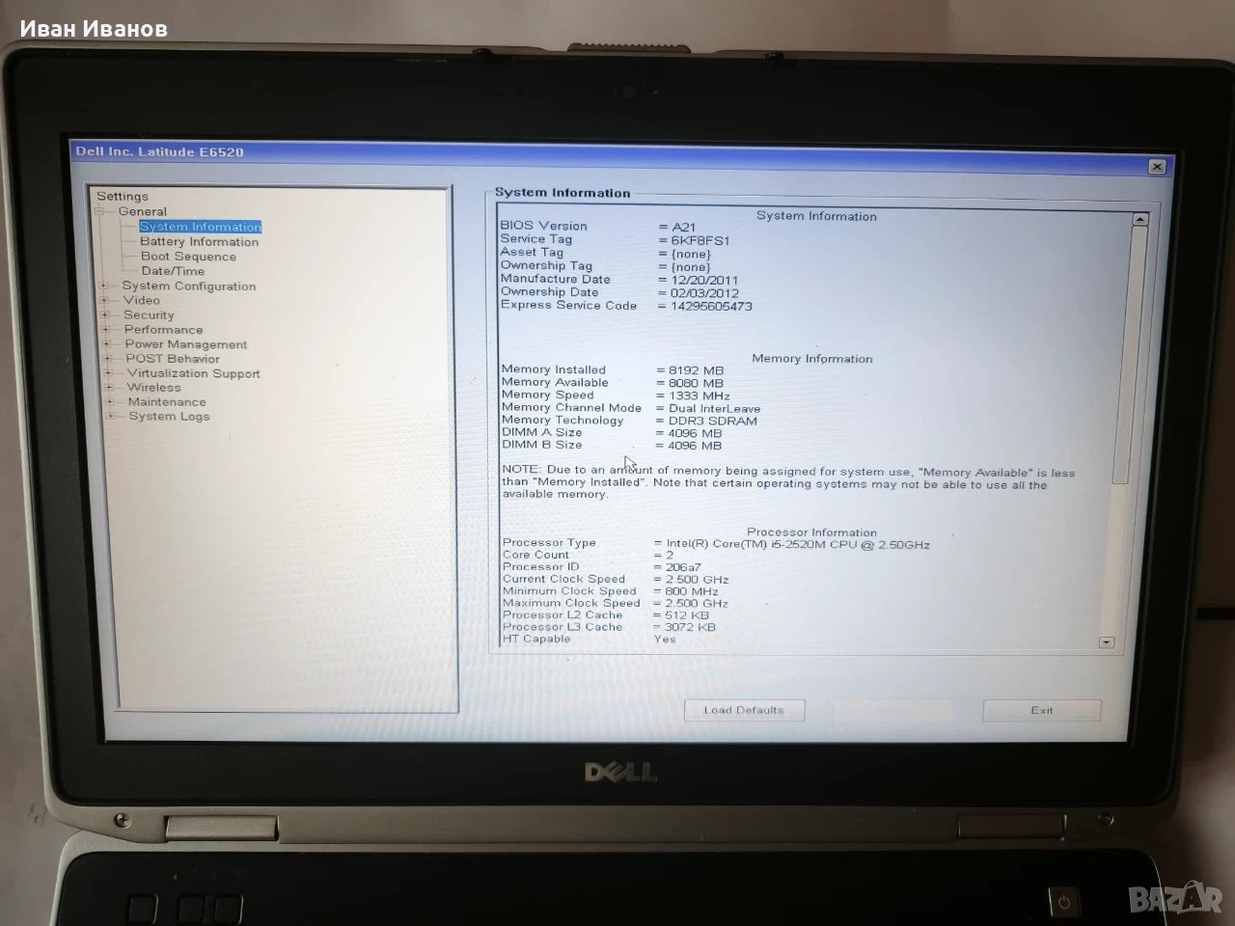Click the DIMM A Size label

(542, 432)
